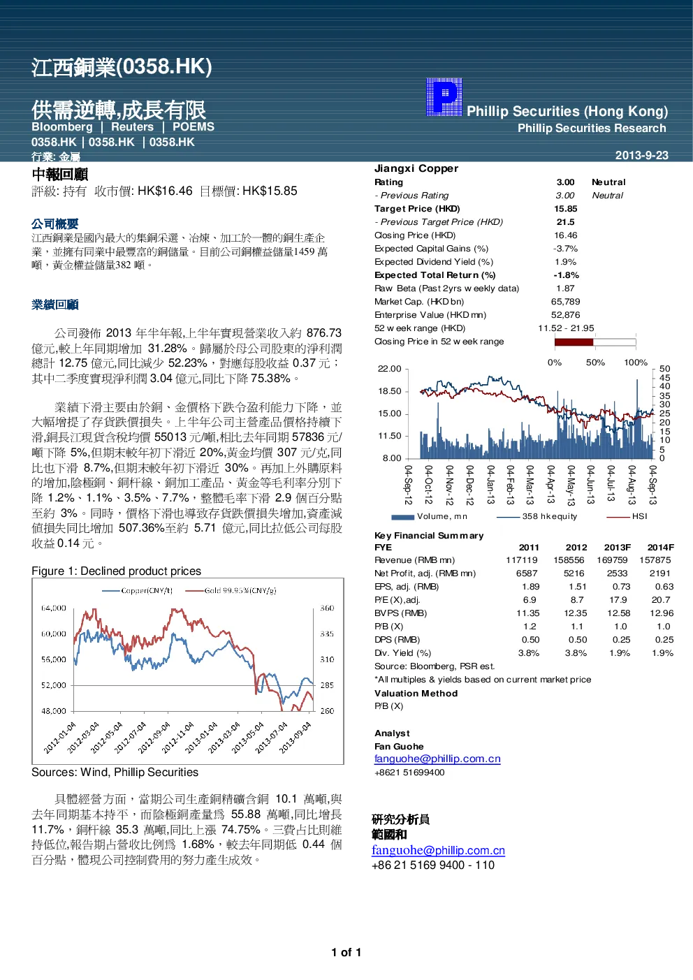Click 'Source: Bloomberg, PSR est.' footnote

[x=435, y=666]
